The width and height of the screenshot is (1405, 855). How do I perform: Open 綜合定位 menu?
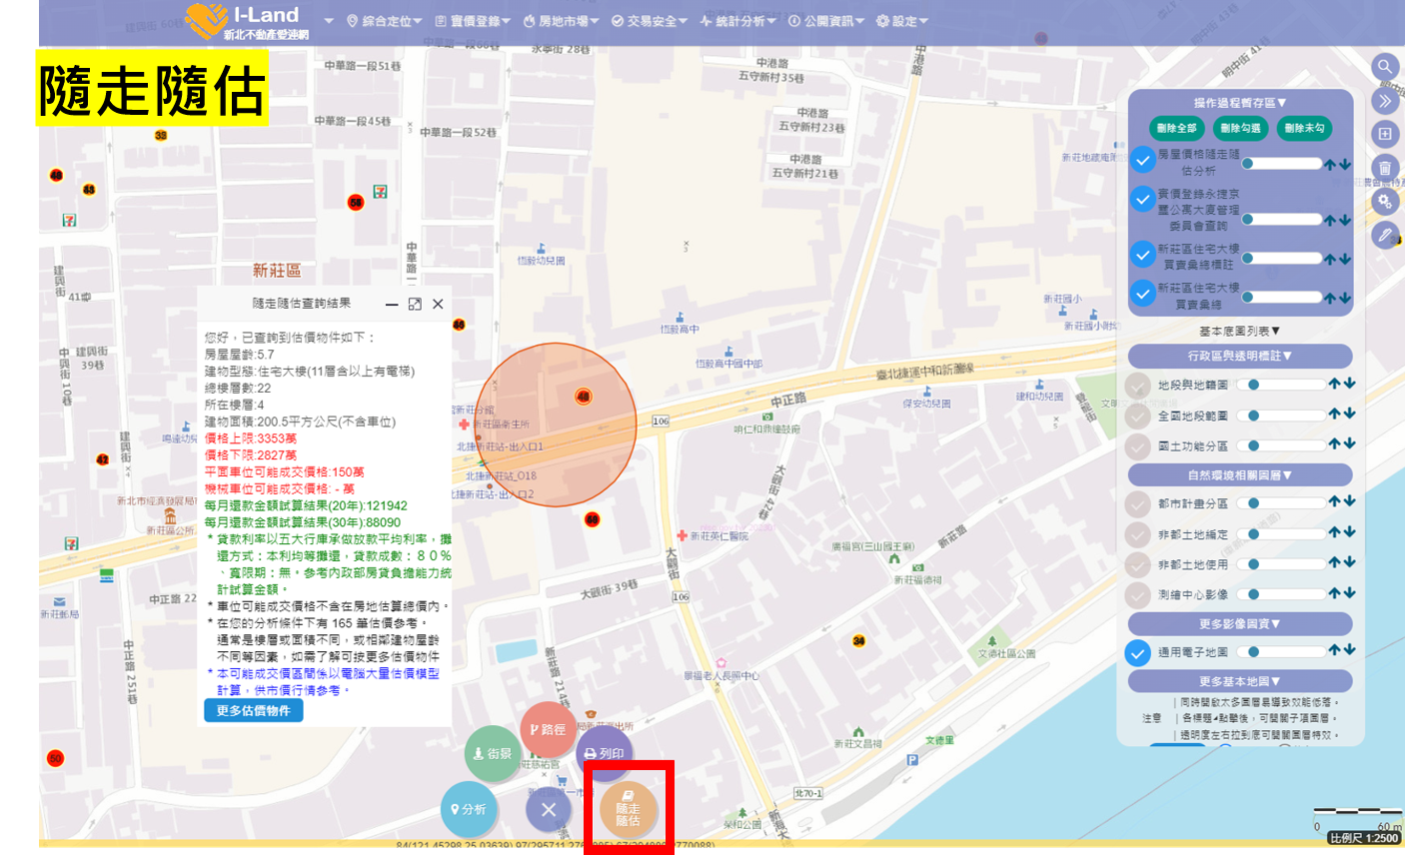(x=384, y=21)
